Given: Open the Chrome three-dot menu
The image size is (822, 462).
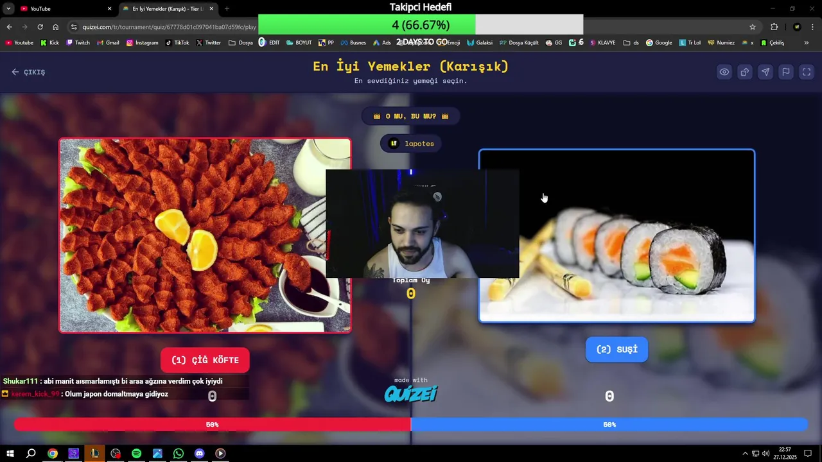Looking at the screenshot, I should click(x=813, y=27).
